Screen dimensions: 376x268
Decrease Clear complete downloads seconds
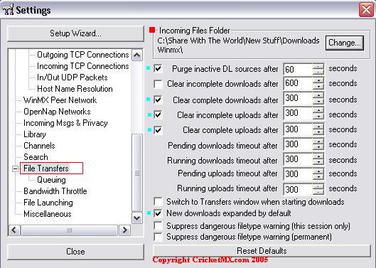tap(318, 101)
